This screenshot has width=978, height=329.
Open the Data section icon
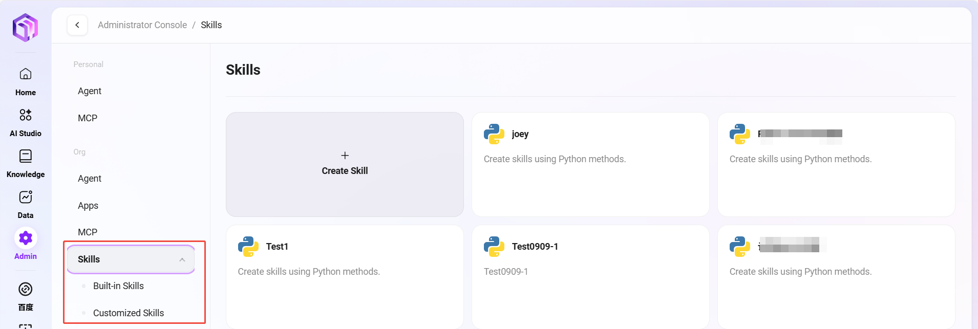click(25, 198)
